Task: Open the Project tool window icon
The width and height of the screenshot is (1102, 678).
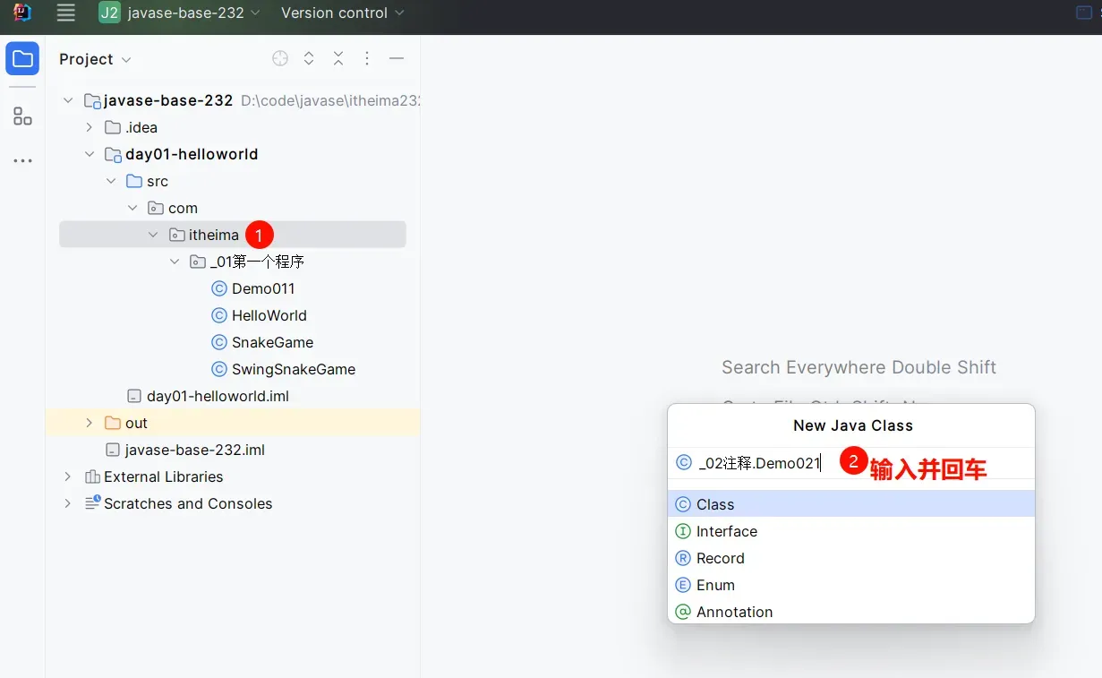Action: coord(22,60)
